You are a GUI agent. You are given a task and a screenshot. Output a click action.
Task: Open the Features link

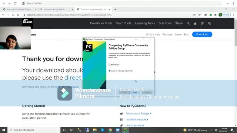[x=167, y=34]
